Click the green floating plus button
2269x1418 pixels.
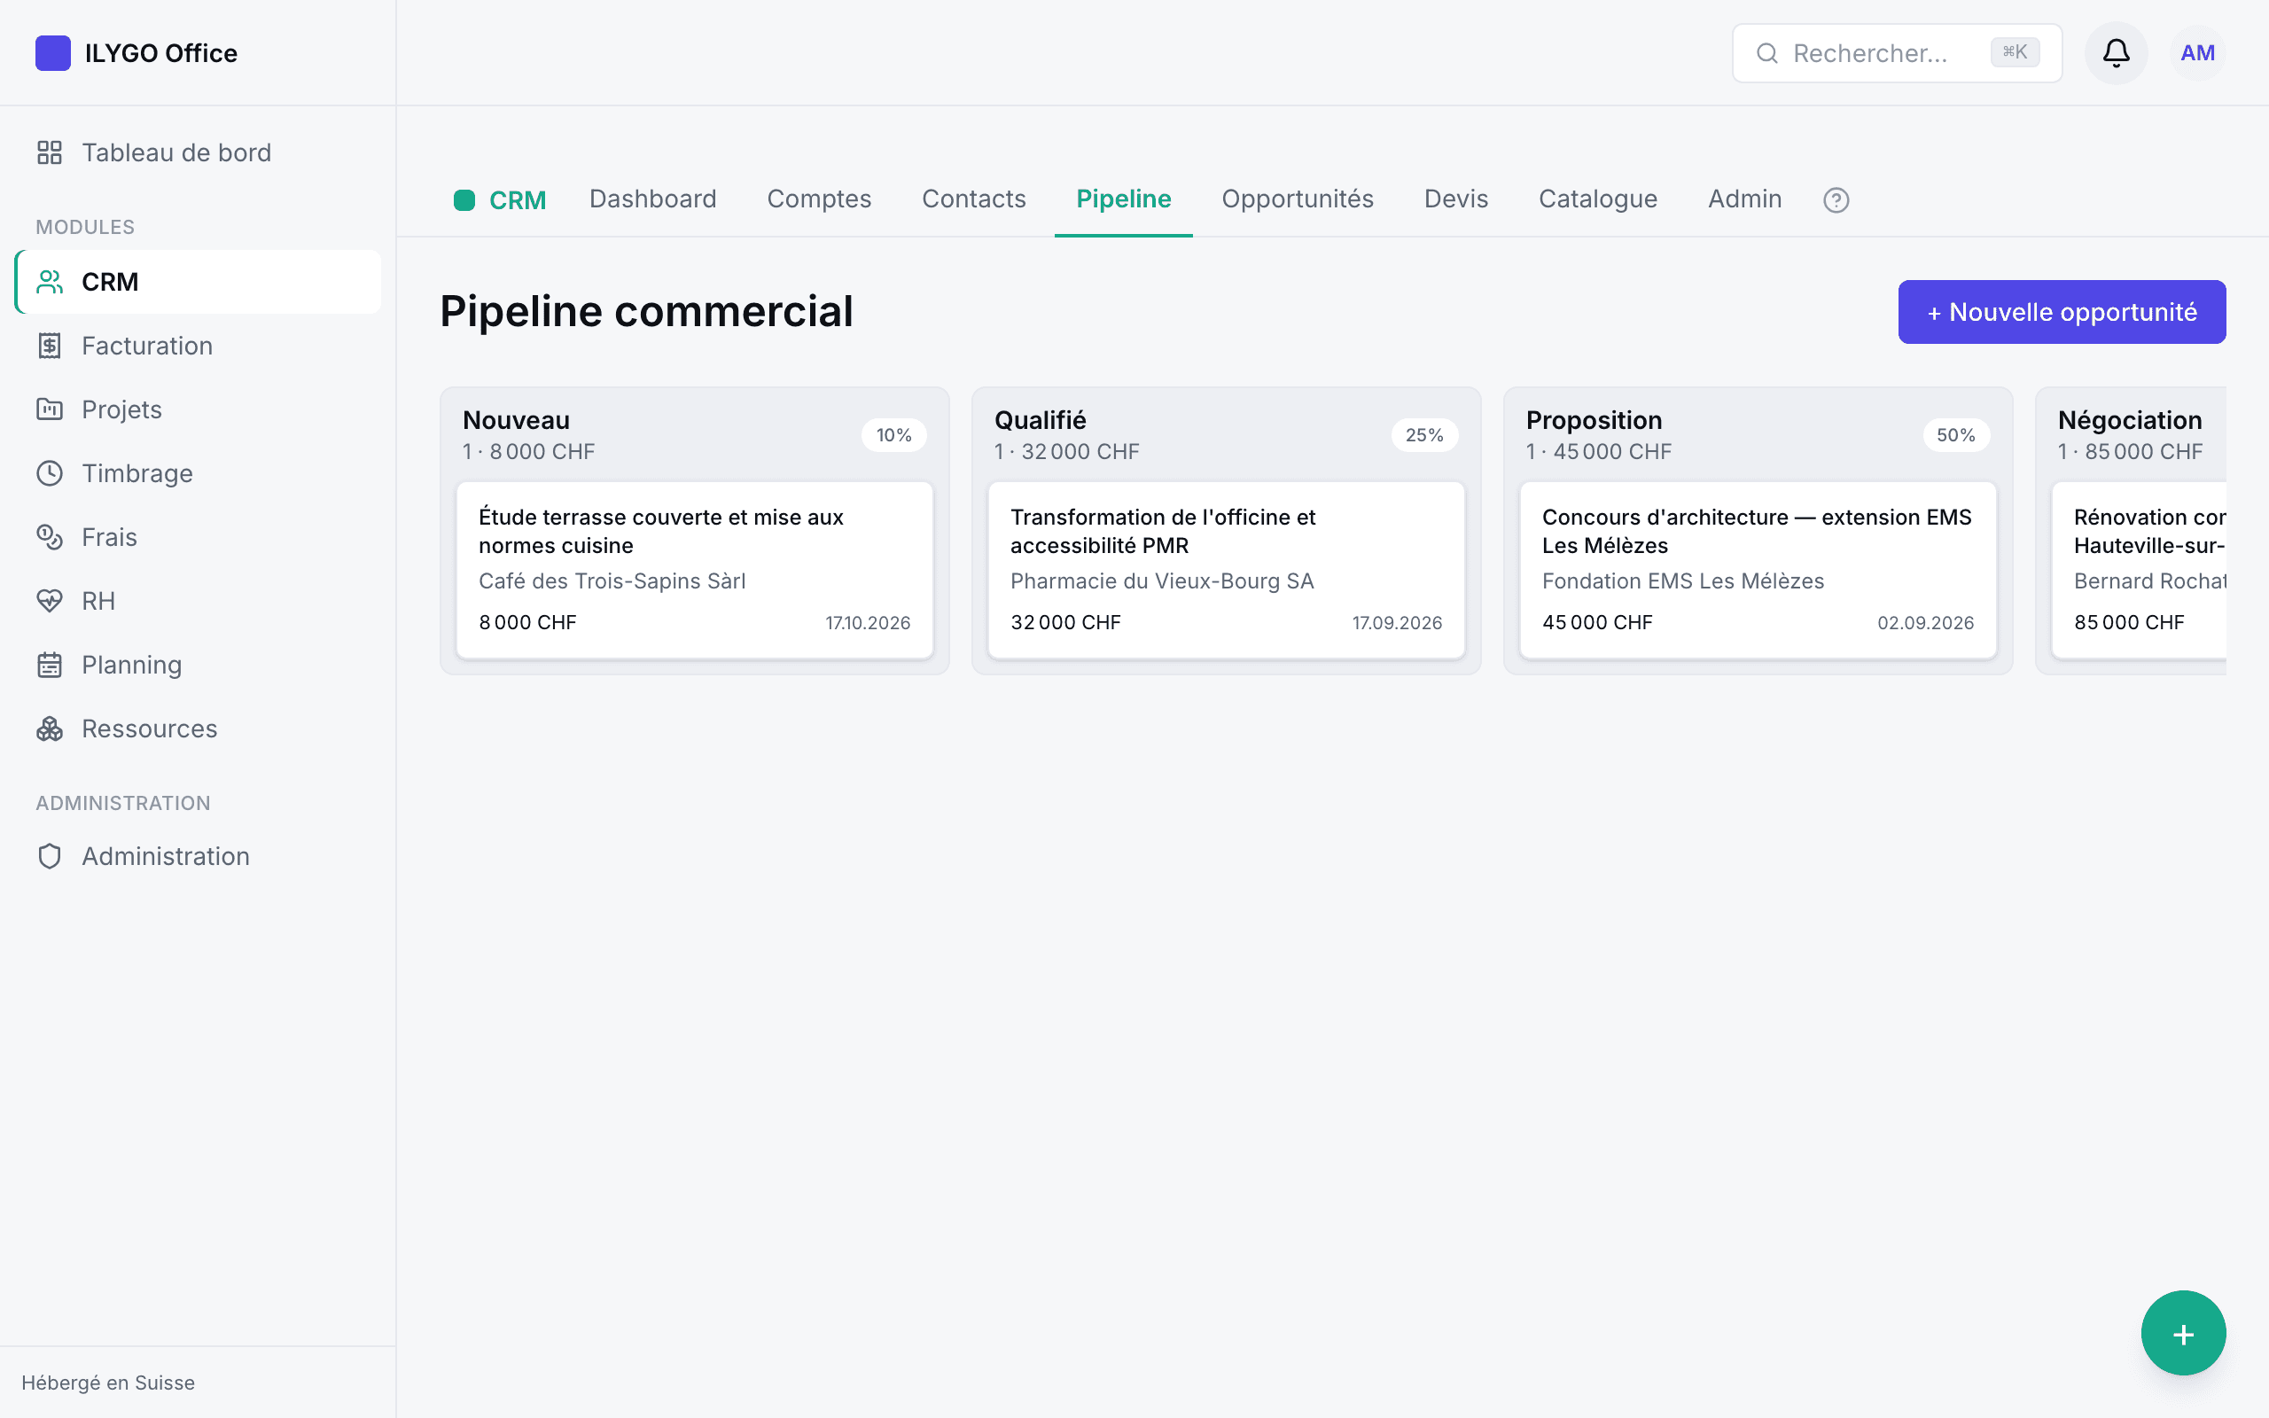click(2183, 1333)
